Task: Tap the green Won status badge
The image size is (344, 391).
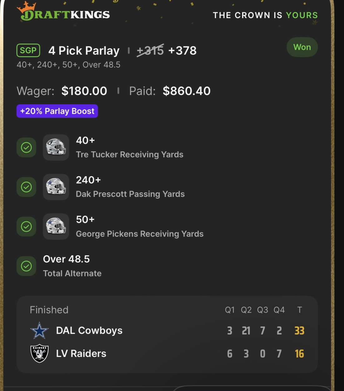Action: [302, 47]
